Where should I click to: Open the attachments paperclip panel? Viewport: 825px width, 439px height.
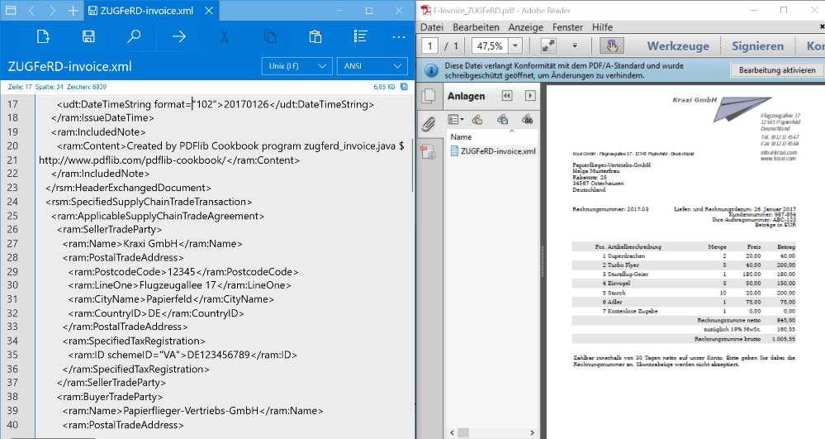point(428,124)
